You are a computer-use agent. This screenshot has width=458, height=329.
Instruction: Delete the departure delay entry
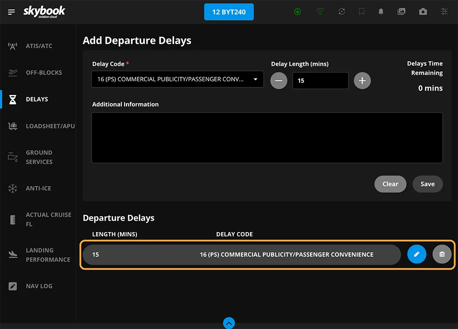pos(442,255)
